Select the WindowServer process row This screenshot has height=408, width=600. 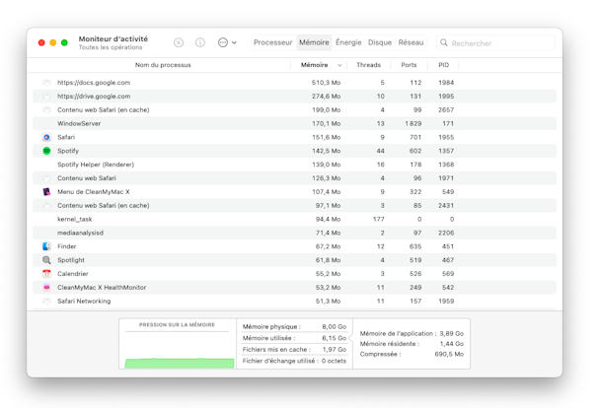point(294,123)
